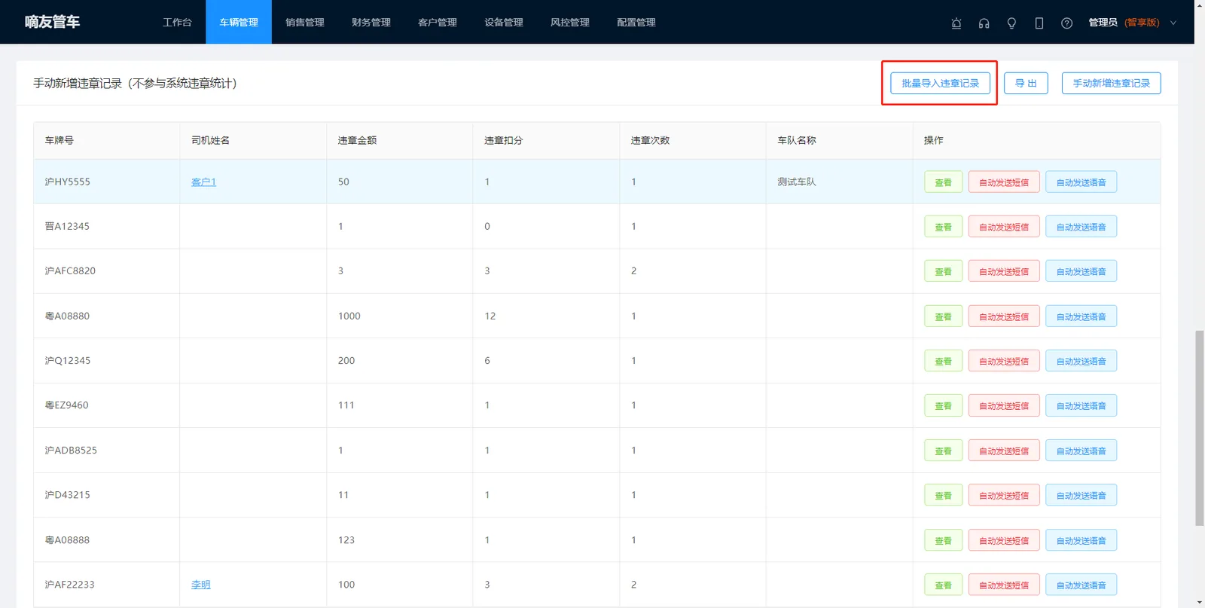Click the 管理员 username label
The height and width of the screenshot is (608, 1205).
[x=1103, y=23]
